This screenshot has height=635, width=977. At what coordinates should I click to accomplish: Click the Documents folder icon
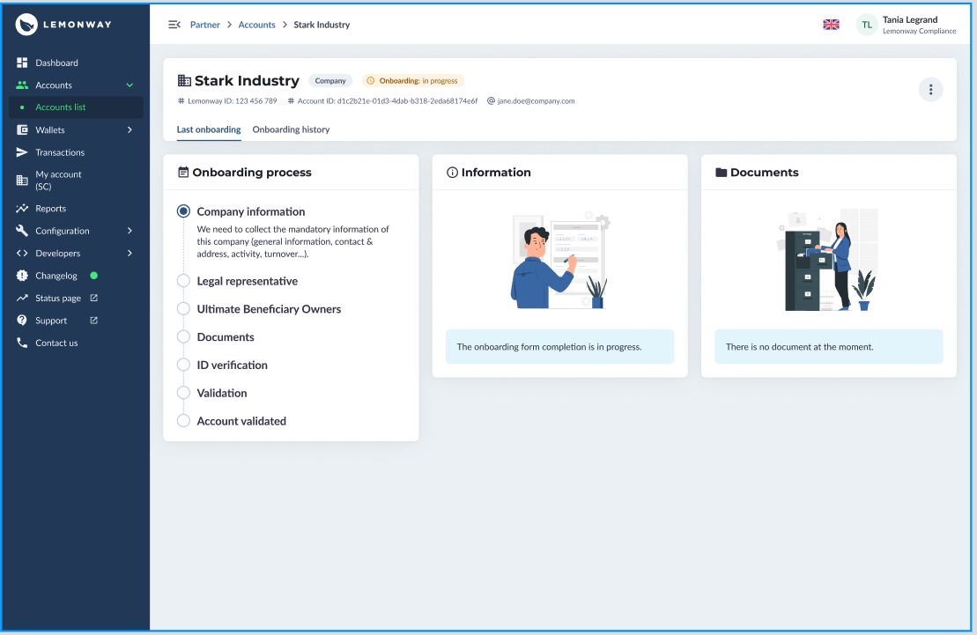pos(721,173)
